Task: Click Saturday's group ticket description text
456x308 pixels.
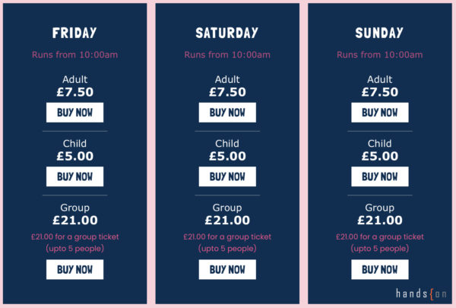Action: pyautogui.click(x=227, y=243)
